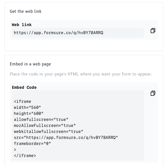Click the lone '>' line in embed code
This screenshot has height=166, width=166.
tap(15, 149)
